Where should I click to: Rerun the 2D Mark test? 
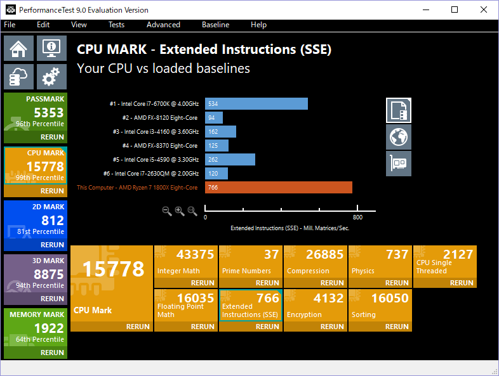(x=36, y=245)
